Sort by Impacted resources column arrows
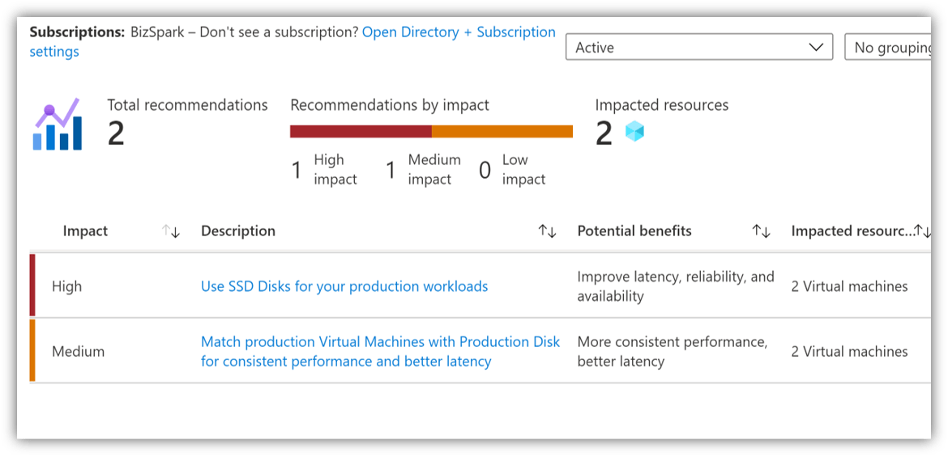This screenshot has height=457, width=948. (x=922, y=231)
